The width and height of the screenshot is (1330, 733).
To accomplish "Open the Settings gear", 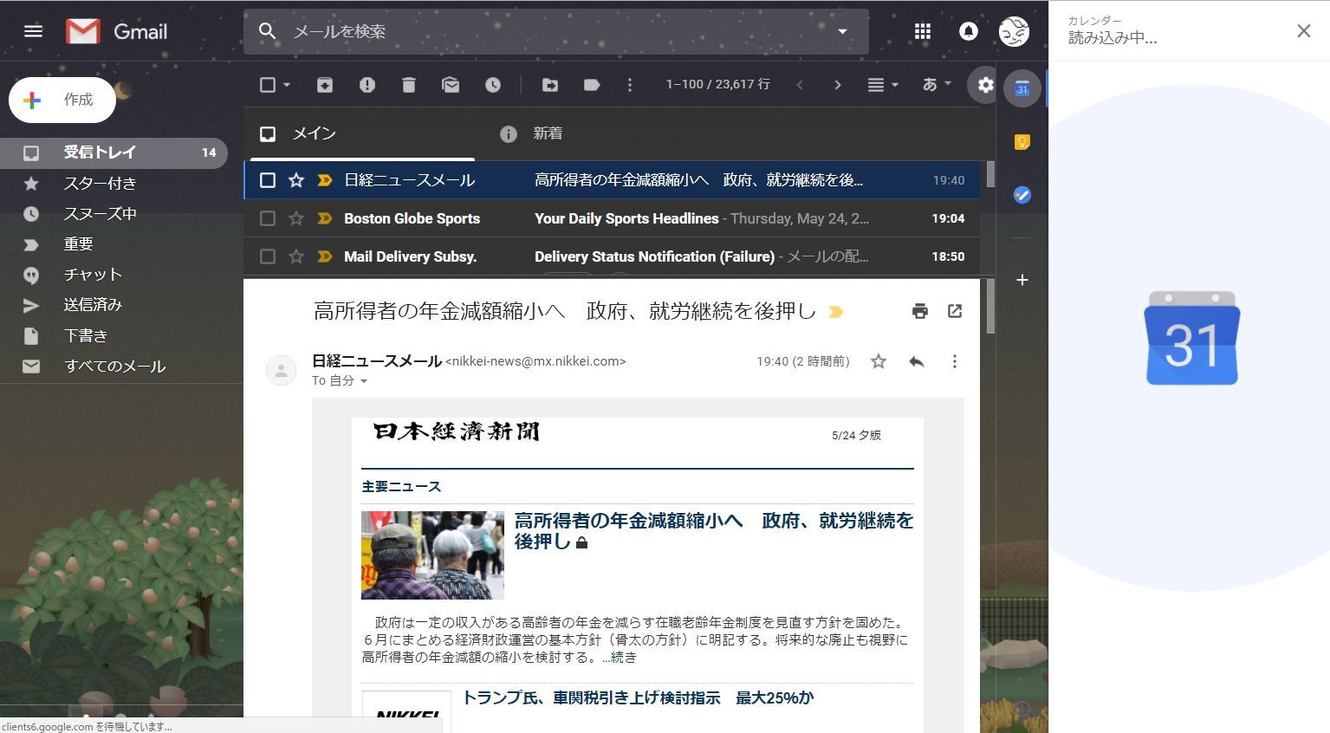I will click(x=985, y=84).
